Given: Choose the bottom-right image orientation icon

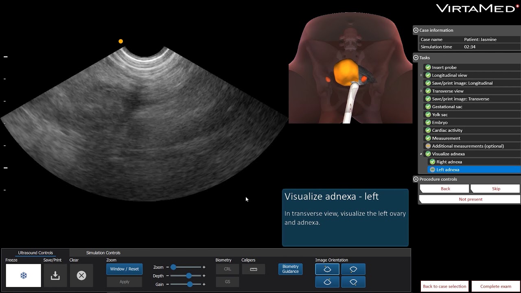Looking at the screenshot, I should [353, 282].
